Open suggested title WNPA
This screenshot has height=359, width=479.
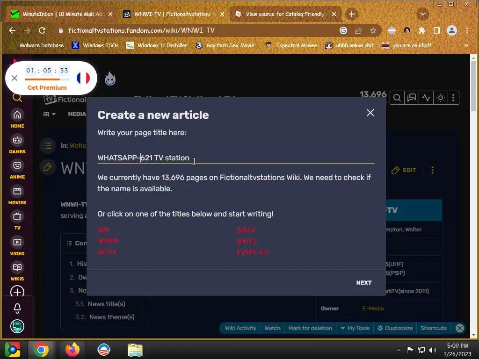[108, 241]
